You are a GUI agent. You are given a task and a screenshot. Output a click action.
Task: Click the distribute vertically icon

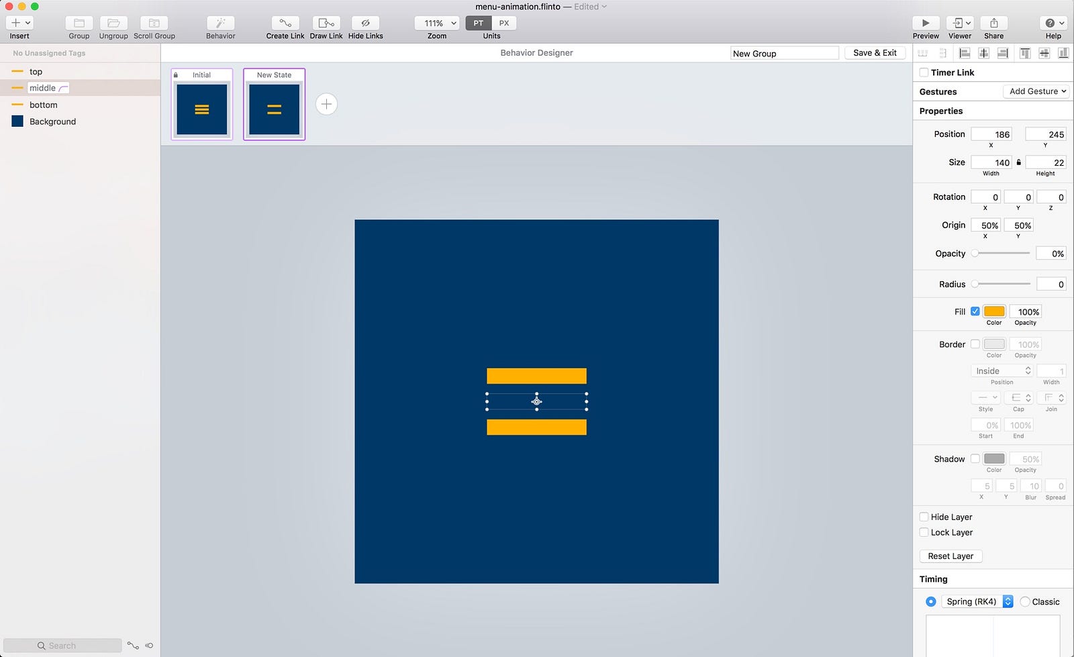[942, 53]
